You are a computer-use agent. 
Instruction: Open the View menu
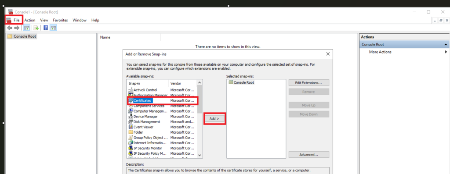[x=44, y=20]
